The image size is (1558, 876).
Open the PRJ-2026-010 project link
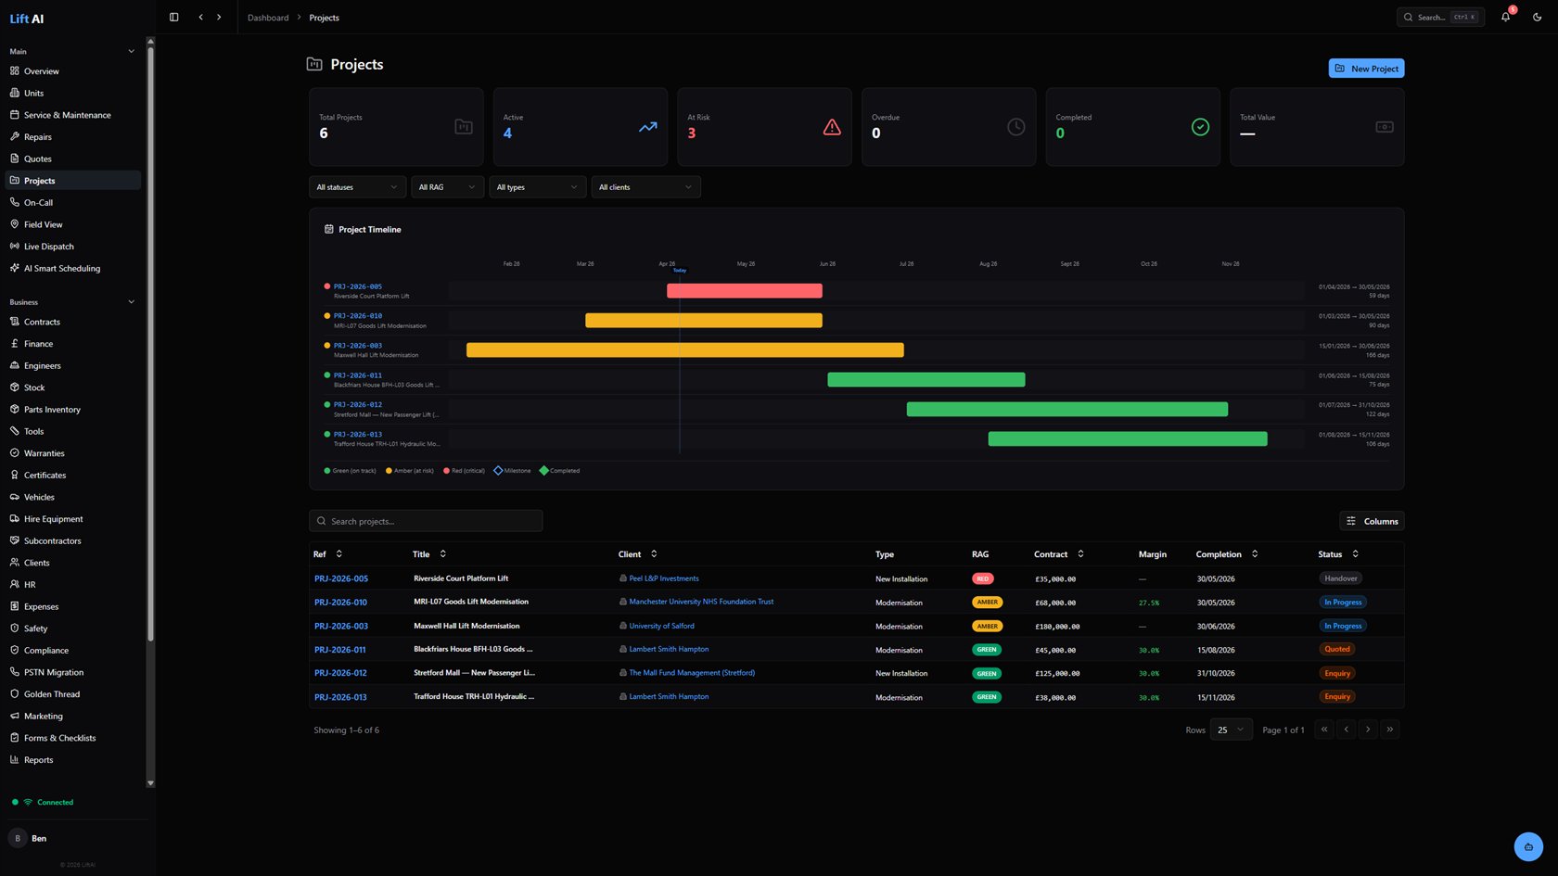point(340,603)
